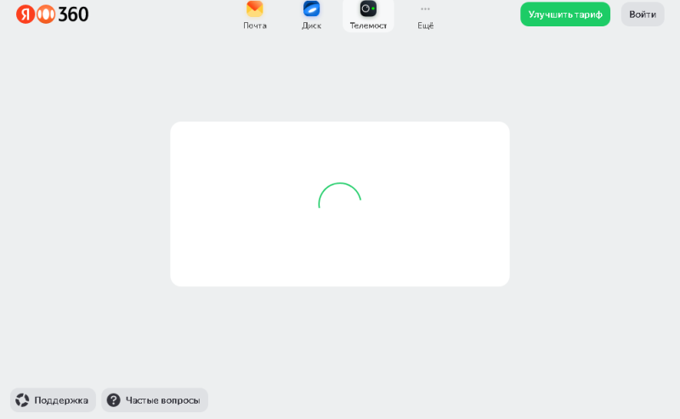
Task: Click the red Yandex "Я" logo
Action: [x=25, y=14]
